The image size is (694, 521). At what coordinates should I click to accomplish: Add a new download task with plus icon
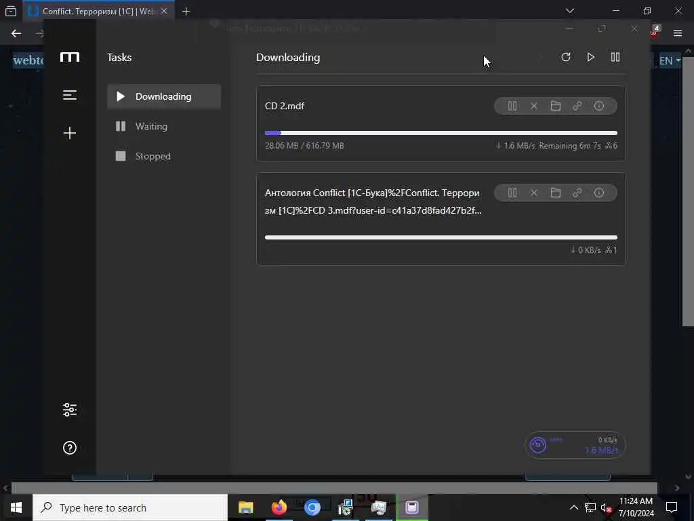pyautogui.click(x=70, y=133)
